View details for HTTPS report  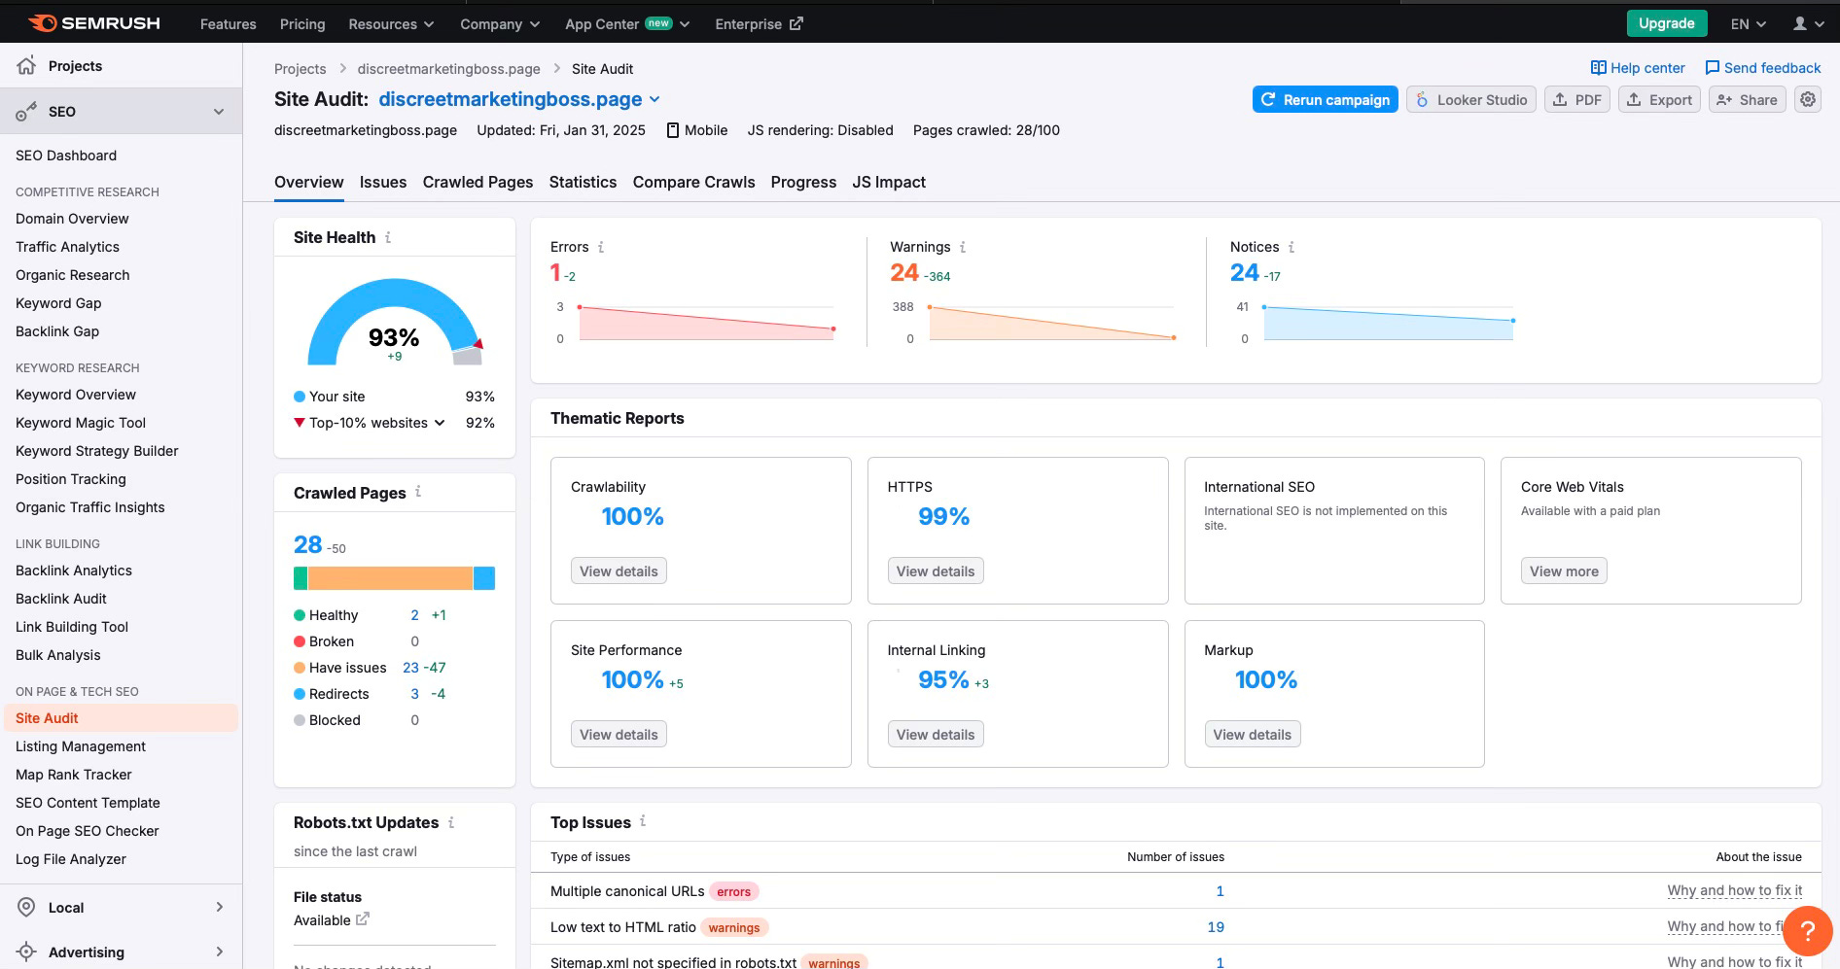tap(936, 571)
